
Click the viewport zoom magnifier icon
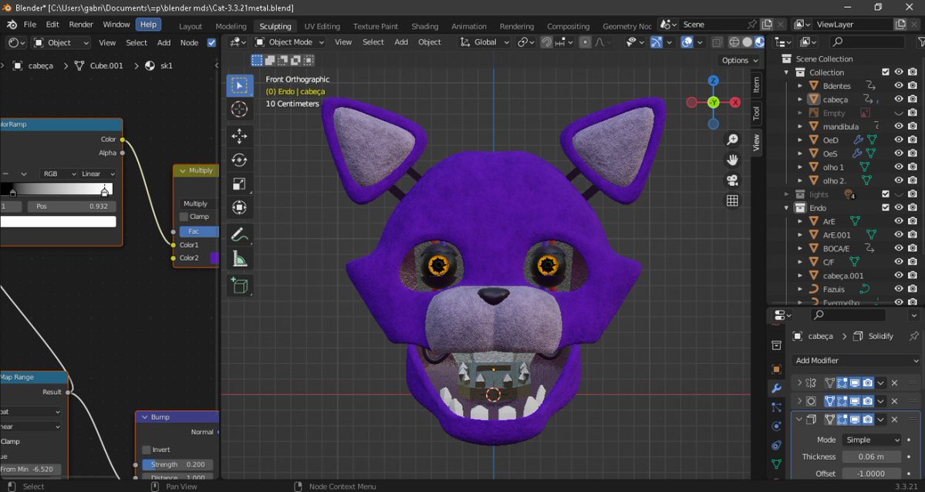[732, 140]
